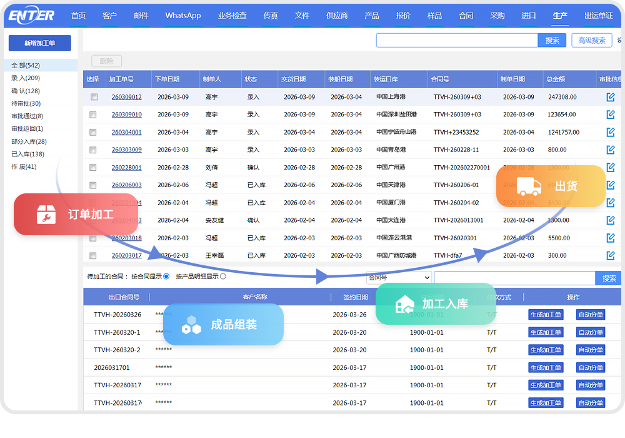This screenshot has width=625, height=438.
Task: Click 自动分单 for TTVH-20260317
Action: (591, 385)
